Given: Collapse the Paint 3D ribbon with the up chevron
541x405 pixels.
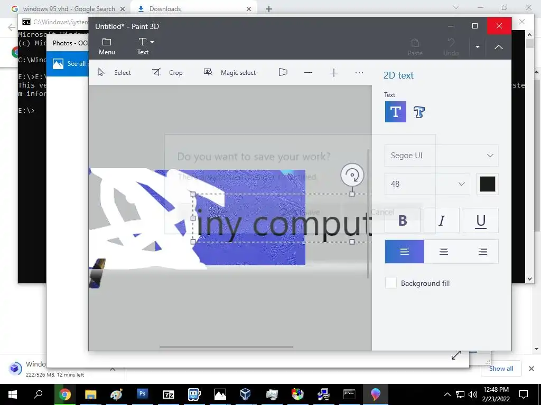Looking at the screenshot, I should (499, 47).
